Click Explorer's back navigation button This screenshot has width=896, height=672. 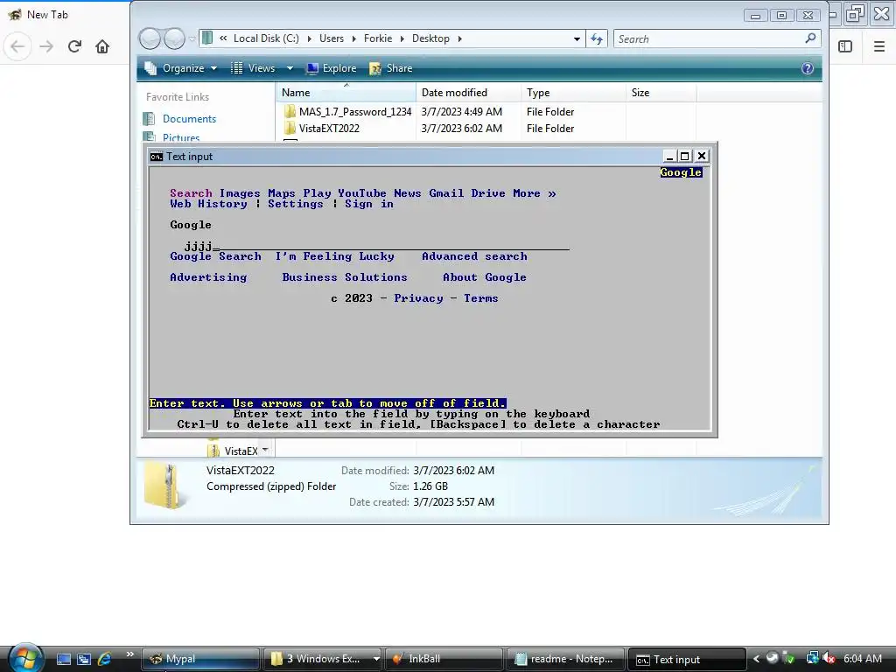click(150, 38)
